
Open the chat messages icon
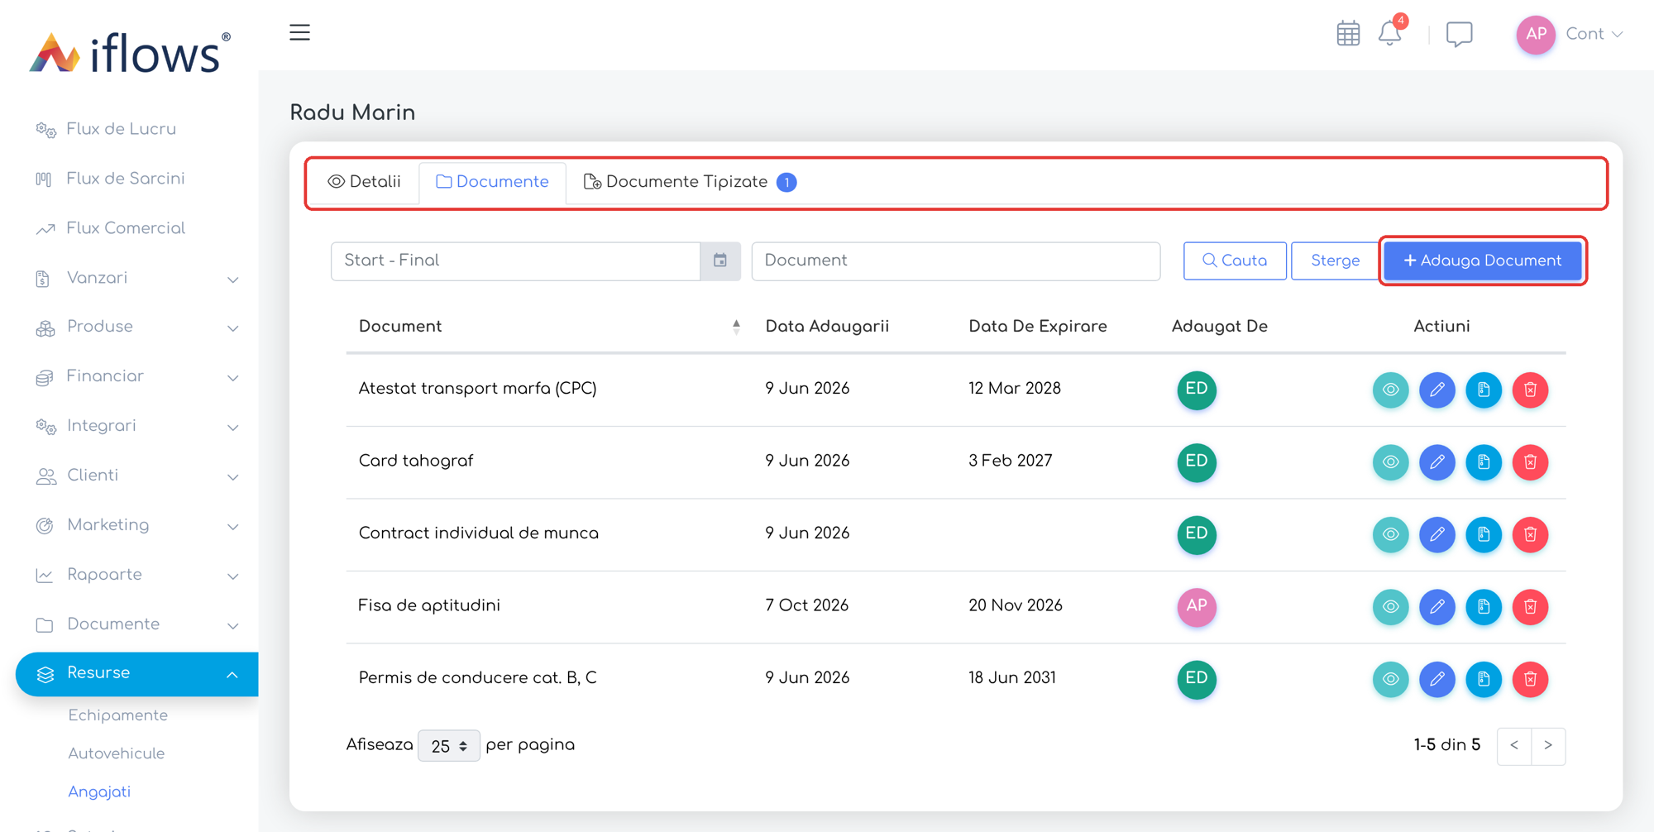point(1459,34)
